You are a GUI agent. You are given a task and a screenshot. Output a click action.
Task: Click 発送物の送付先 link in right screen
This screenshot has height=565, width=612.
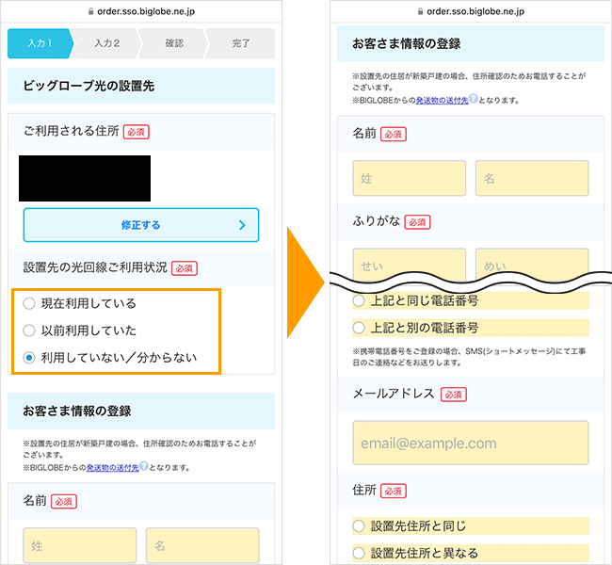pyautogui.click(x=442, y=101)
